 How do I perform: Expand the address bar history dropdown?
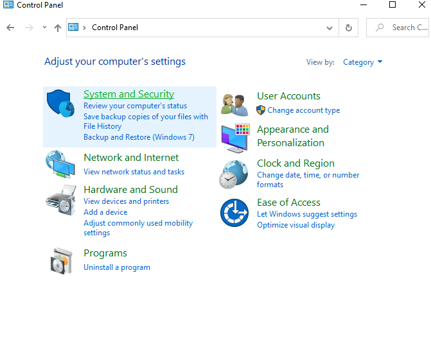[330, 28]
